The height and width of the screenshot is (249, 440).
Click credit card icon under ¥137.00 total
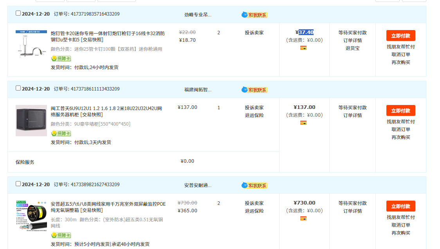(303, 123)
